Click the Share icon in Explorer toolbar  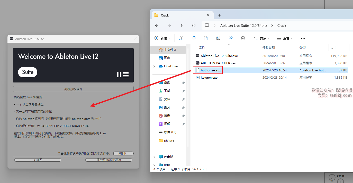[x=231, y=38]
